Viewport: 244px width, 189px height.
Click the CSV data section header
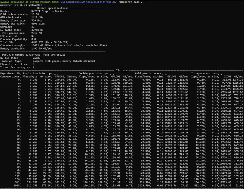122,70
